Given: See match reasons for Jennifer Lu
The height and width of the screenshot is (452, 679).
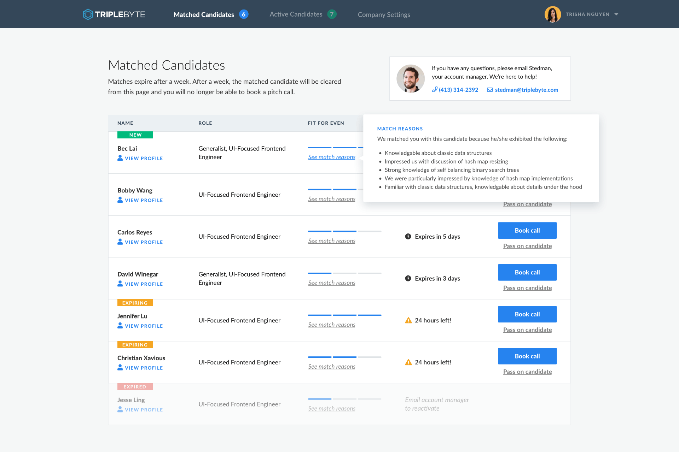Looking at the screenshot, I should [x=331, y=325].
